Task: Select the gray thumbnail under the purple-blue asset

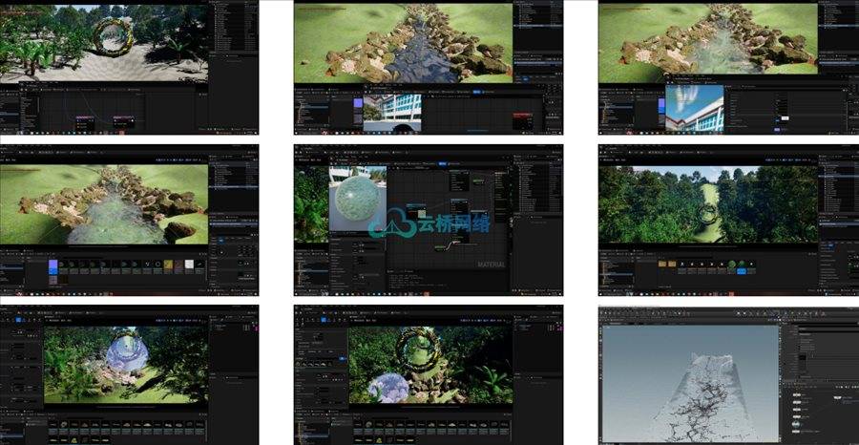Action: [53, 280]
